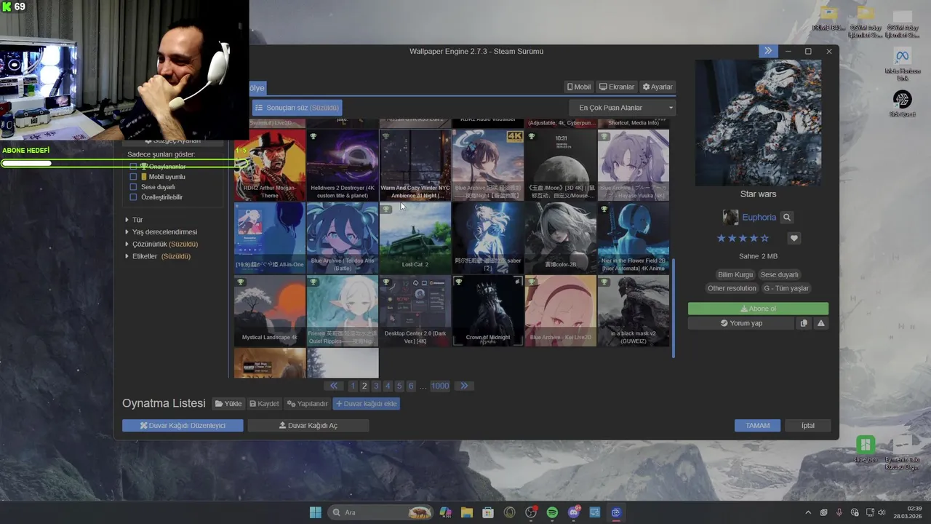
Task: Click Wallpaper Engine taskbar icon
Action: pos(616,512)
